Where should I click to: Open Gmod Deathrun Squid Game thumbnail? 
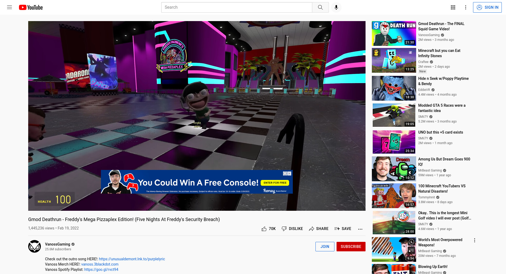(x=394, y=33)
